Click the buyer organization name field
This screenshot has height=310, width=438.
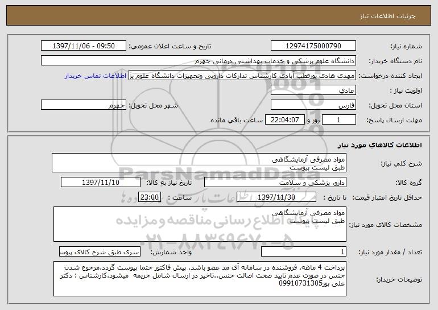[x=199, y=61]
